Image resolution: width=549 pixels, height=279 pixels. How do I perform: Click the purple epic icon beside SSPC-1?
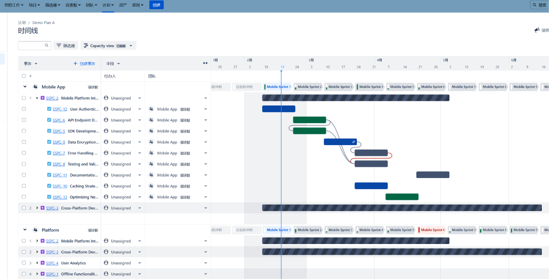(43, 274)
